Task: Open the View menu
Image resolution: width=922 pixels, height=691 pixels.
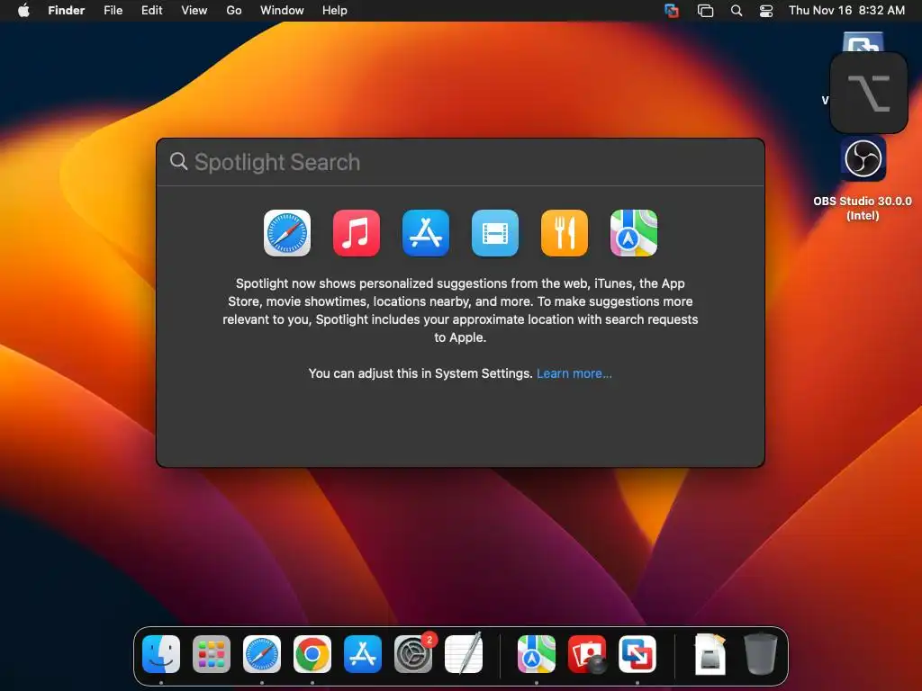Action: (194, 11)
